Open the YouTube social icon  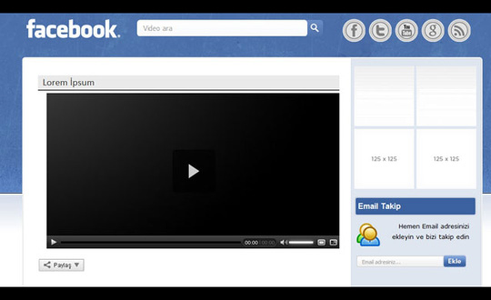point(407,31)
